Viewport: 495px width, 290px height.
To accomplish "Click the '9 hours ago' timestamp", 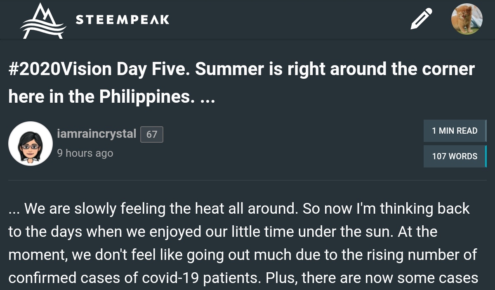I will (85, 153).
